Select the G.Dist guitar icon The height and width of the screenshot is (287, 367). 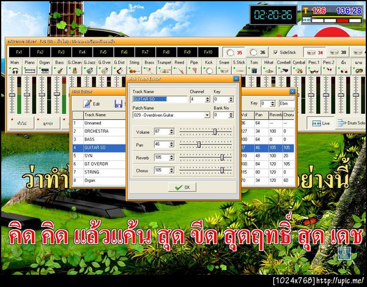point(120,70)
